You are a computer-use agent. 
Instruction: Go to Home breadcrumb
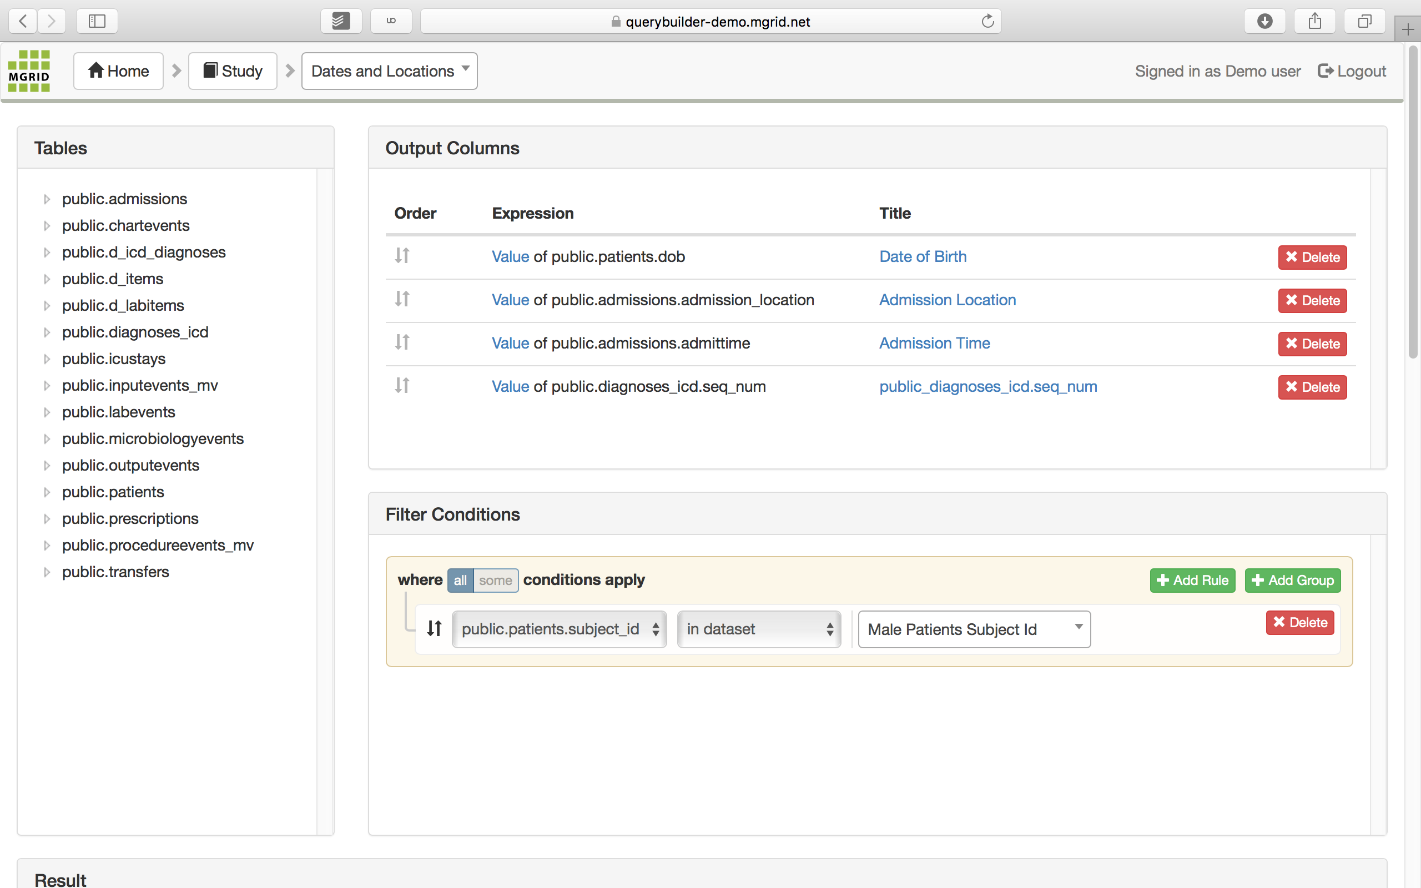click(118, 71)
